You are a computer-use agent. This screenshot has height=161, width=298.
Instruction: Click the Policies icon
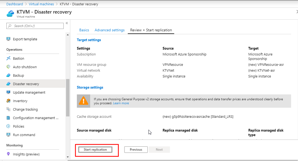point(8,126)
